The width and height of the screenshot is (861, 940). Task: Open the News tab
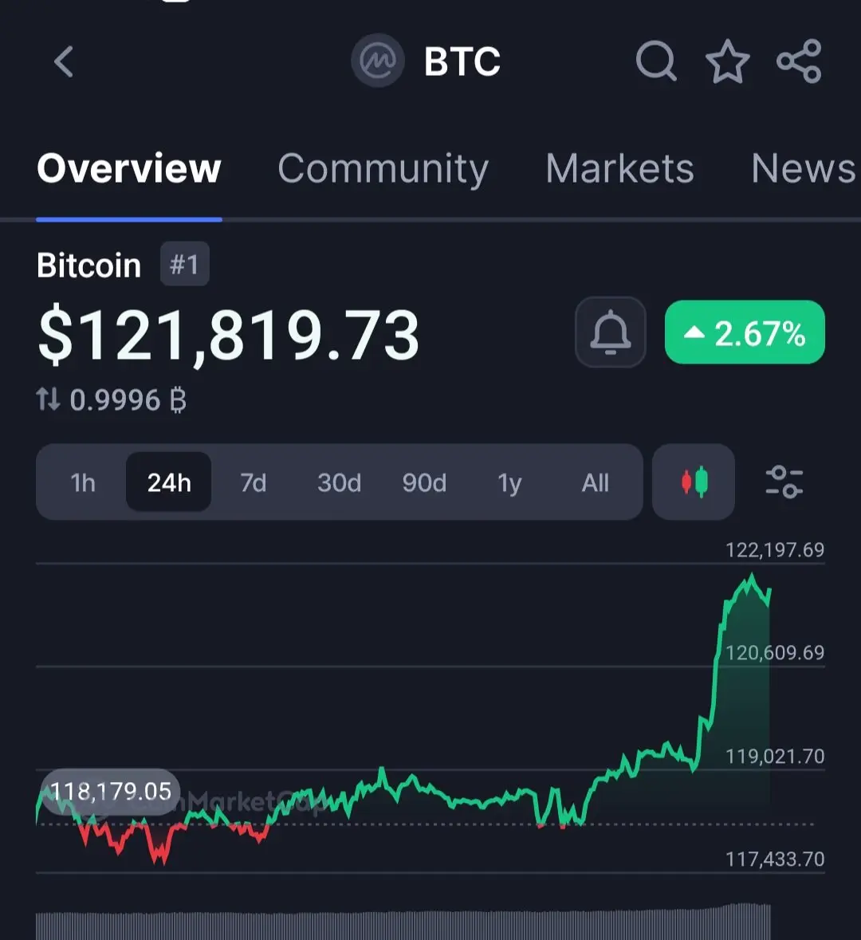(x=804, y=168)
